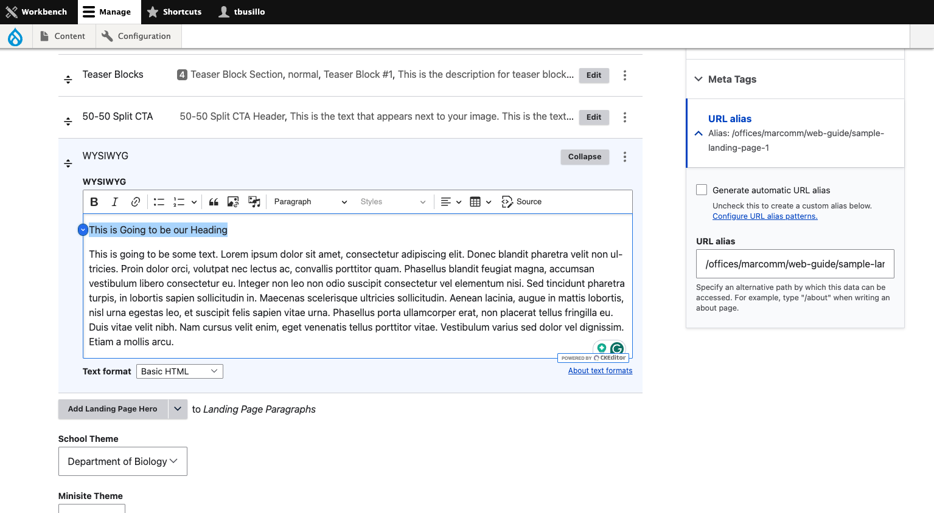Open About text formats link
The image size is (934, 513).
coord(600,371)
